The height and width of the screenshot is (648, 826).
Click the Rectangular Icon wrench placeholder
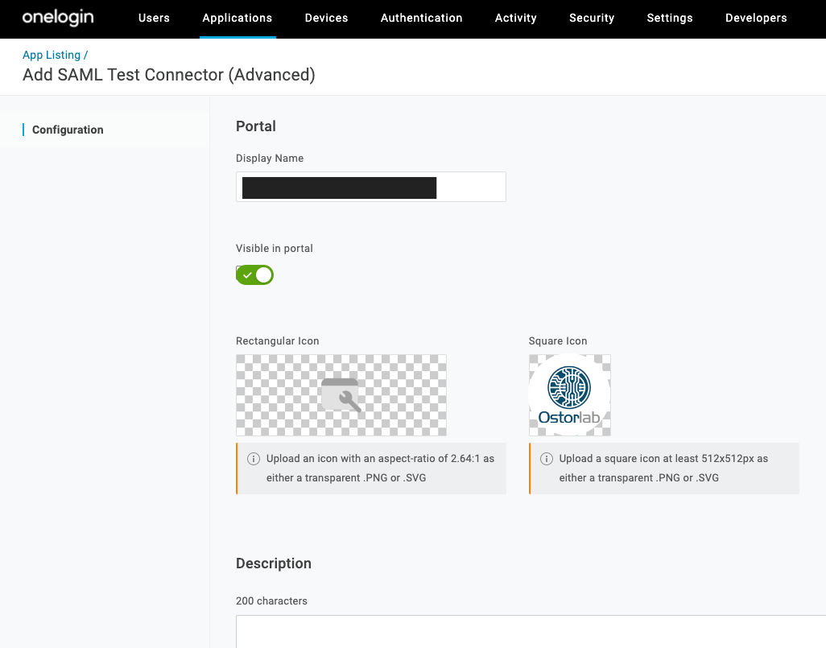[341, 395]
